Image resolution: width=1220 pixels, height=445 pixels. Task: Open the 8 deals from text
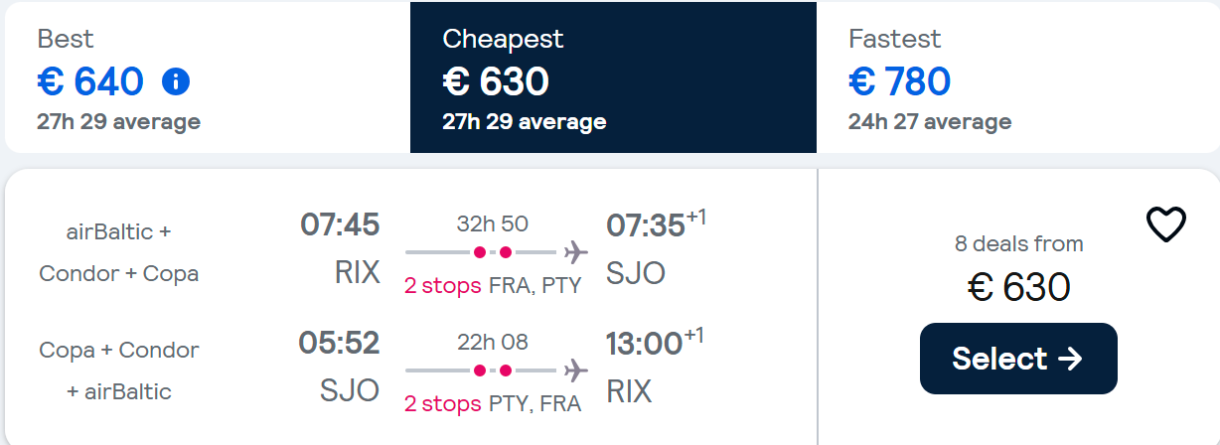coord(1018,243)
